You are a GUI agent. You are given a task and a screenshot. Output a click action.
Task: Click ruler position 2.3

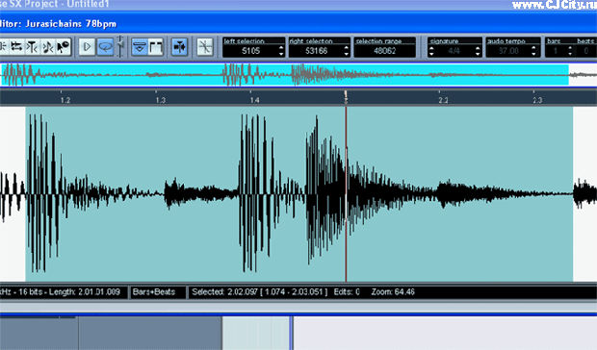[x=537, y=100]
